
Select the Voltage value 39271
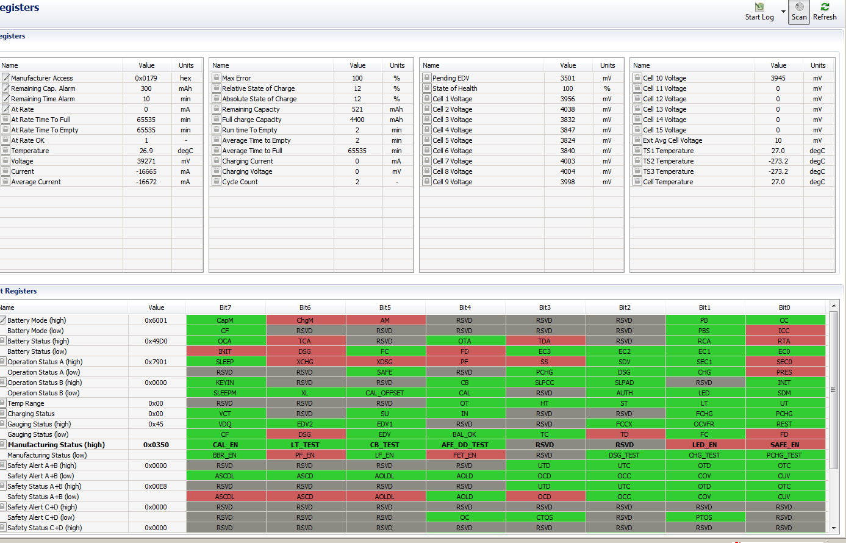146,161
